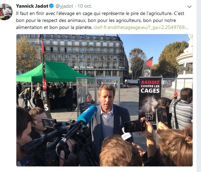Open Yannick Jadot's profile avatar picture
The image size is (201, 172).
[6, 12]
